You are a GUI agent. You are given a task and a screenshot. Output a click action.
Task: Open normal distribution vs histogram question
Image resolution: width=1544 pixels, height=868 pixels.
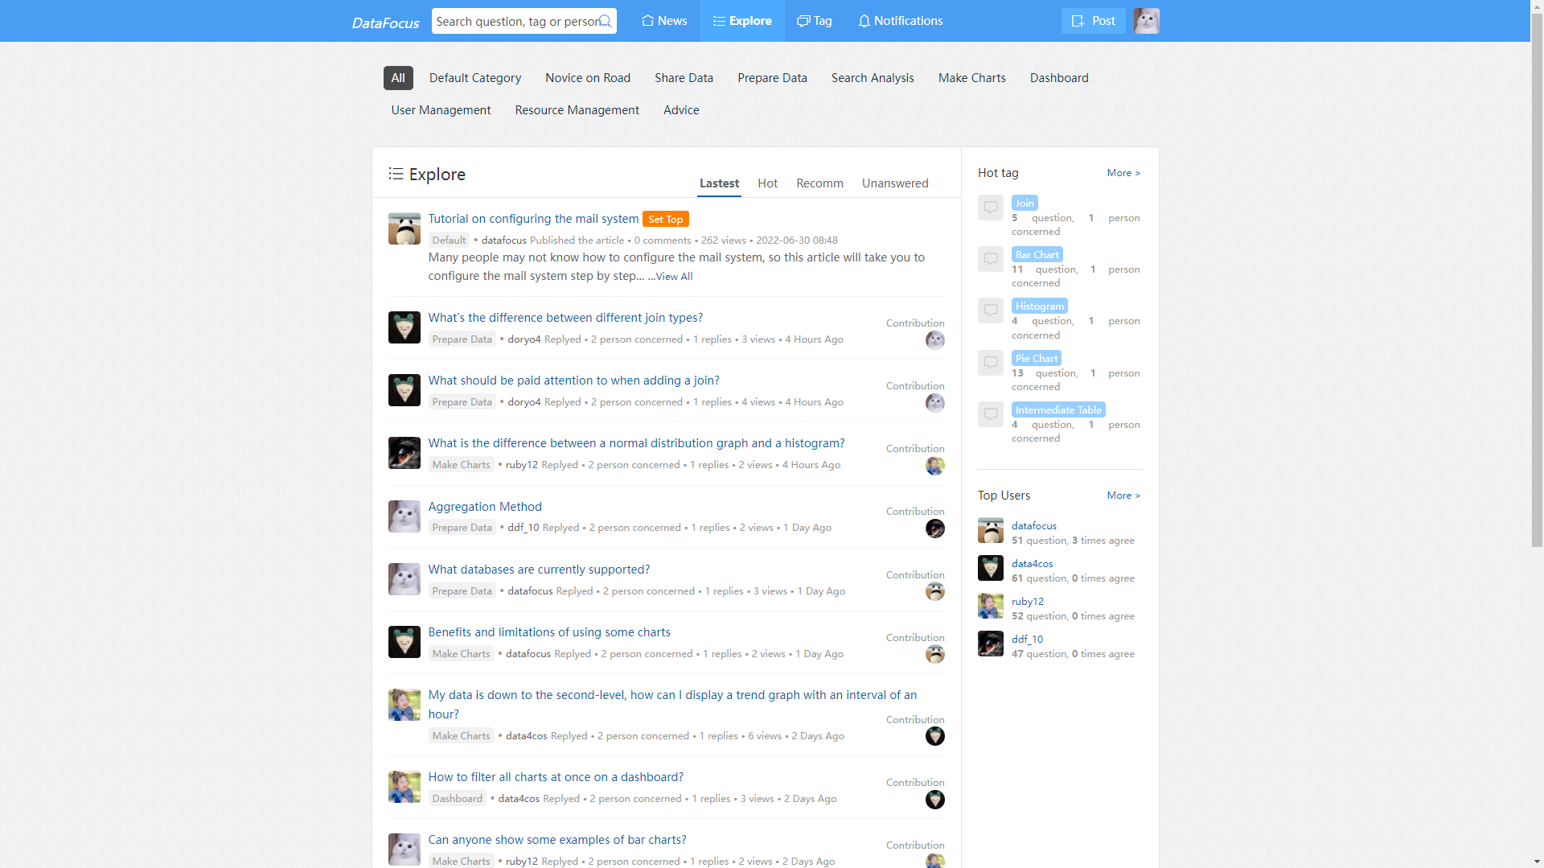636,443
